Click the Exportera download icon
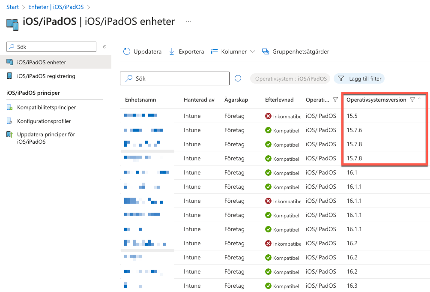Screen dimensions: 430x292 172,51
